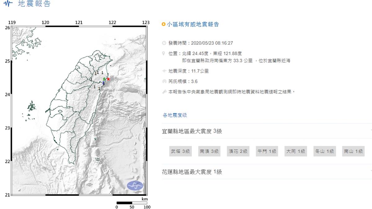The width and height of the screenshot is (372, 209).
Task: Click the orange circle icon before 小區域有感地震報告
Action: [164, 24]
